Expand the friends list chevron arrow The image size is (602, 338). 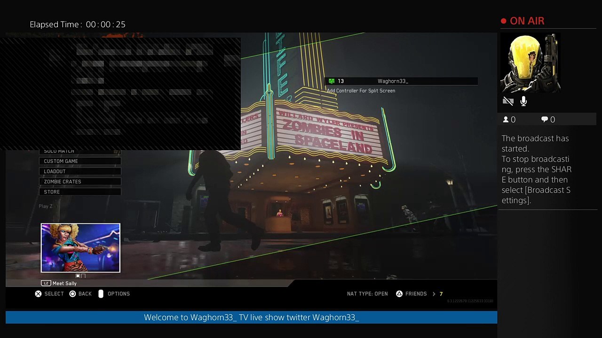[x=434, y=294]
